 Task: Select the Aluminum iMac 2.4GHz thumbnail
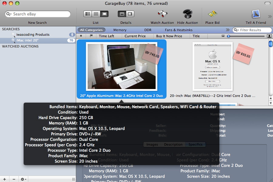(122, 66)
